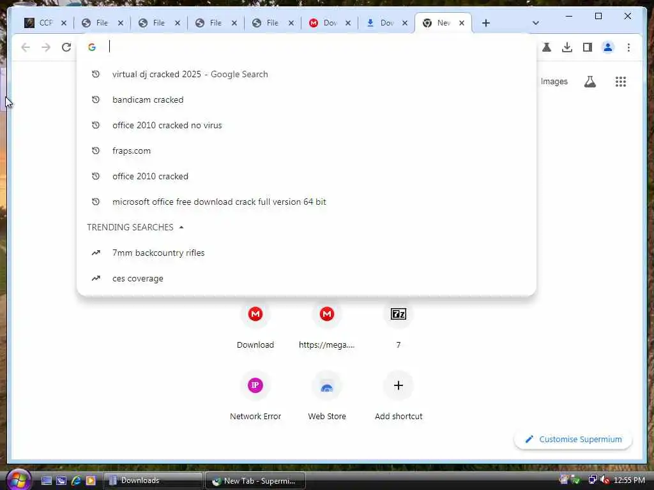Collapse the Trending Searches section
The width and height of the screenshot is (654, 490).
point(181,227)
